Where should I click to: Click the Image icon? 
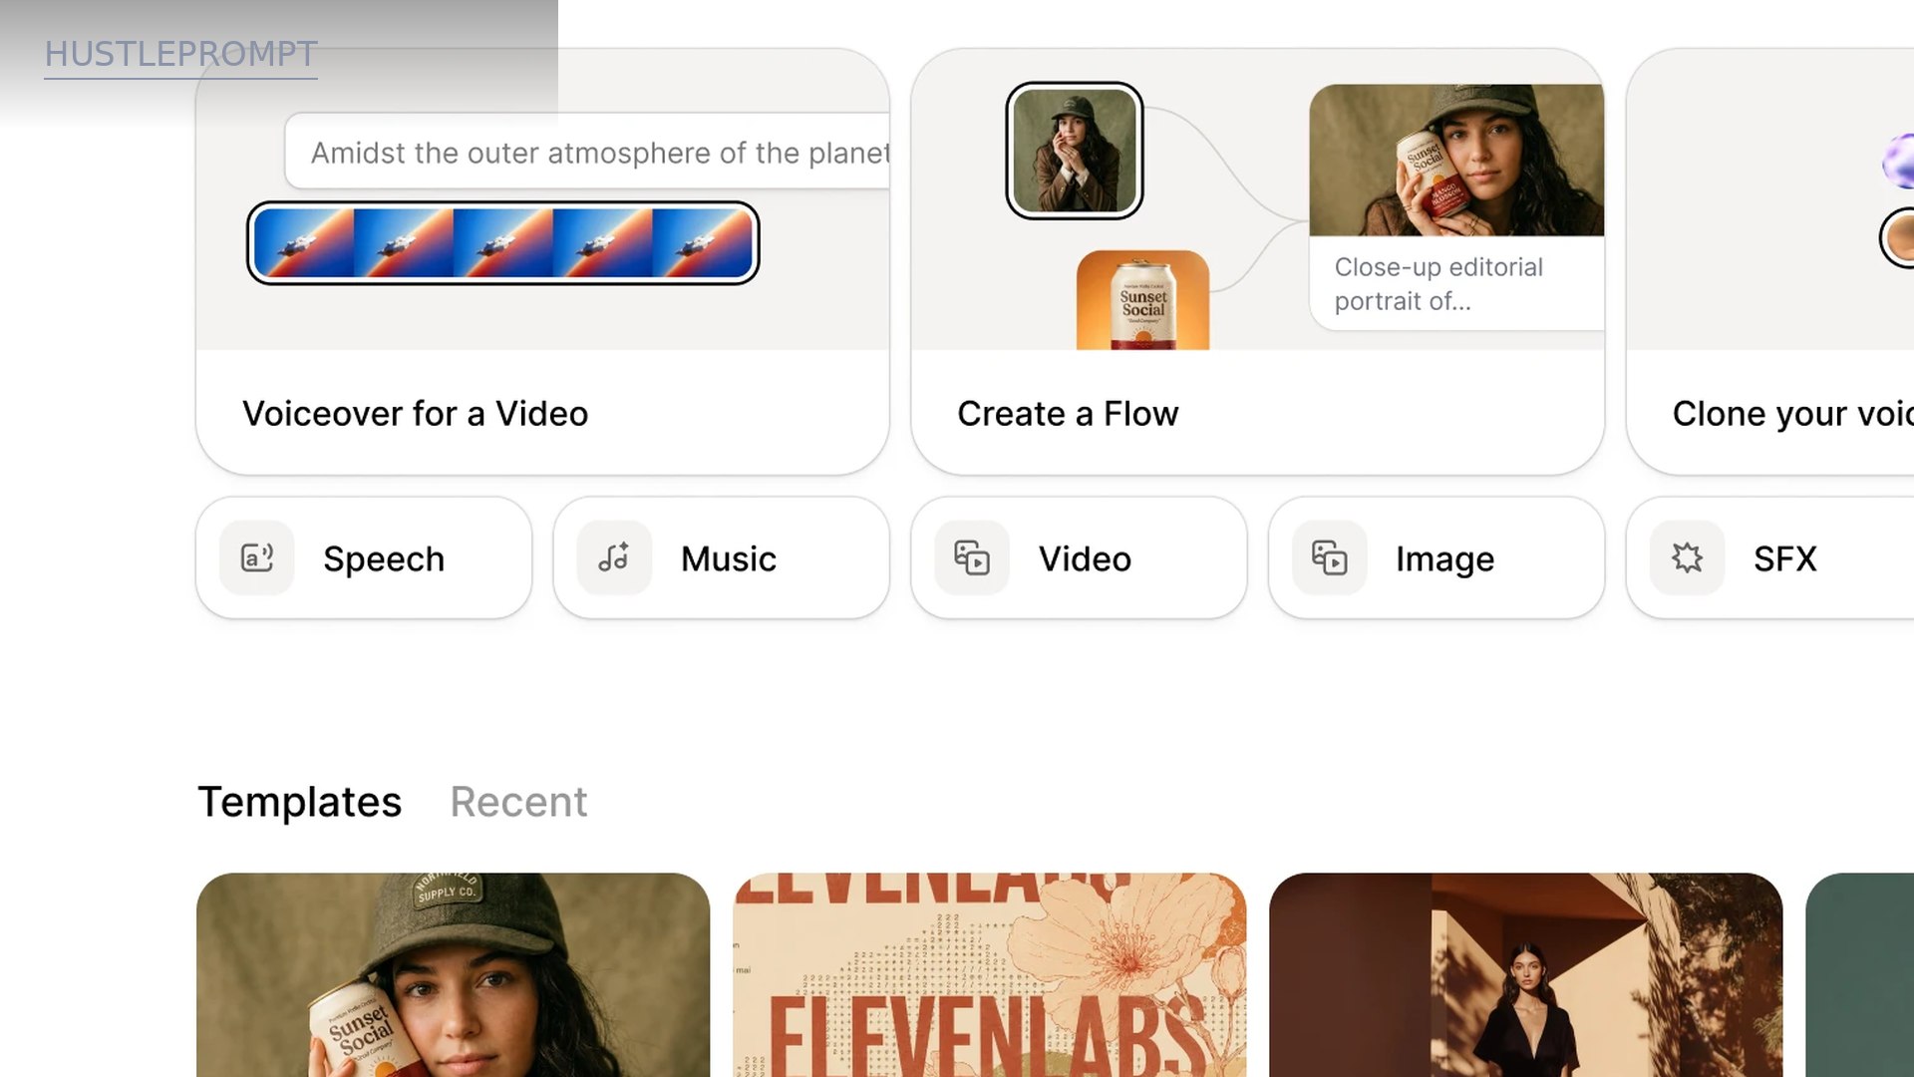click(x=1329, y=557)
